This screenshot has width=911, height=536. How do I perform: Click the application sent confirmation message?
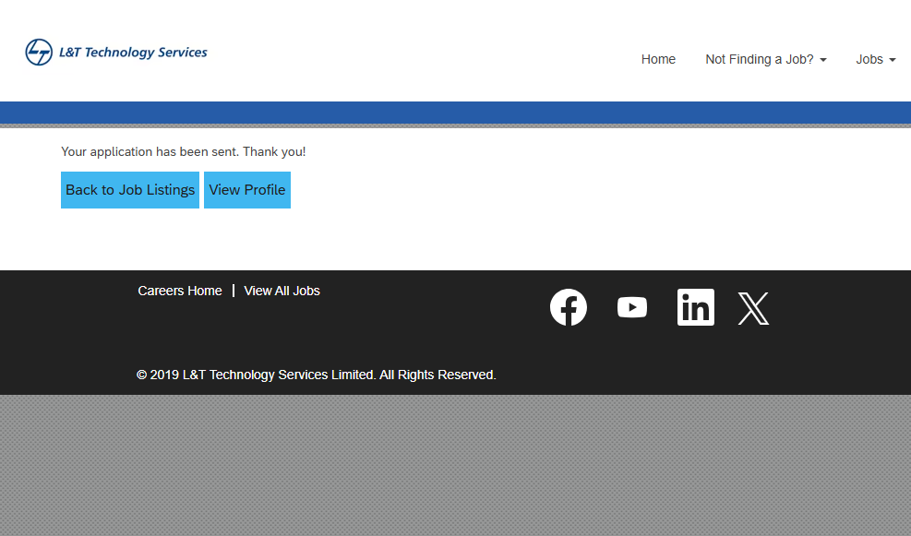tap(183, 151)
